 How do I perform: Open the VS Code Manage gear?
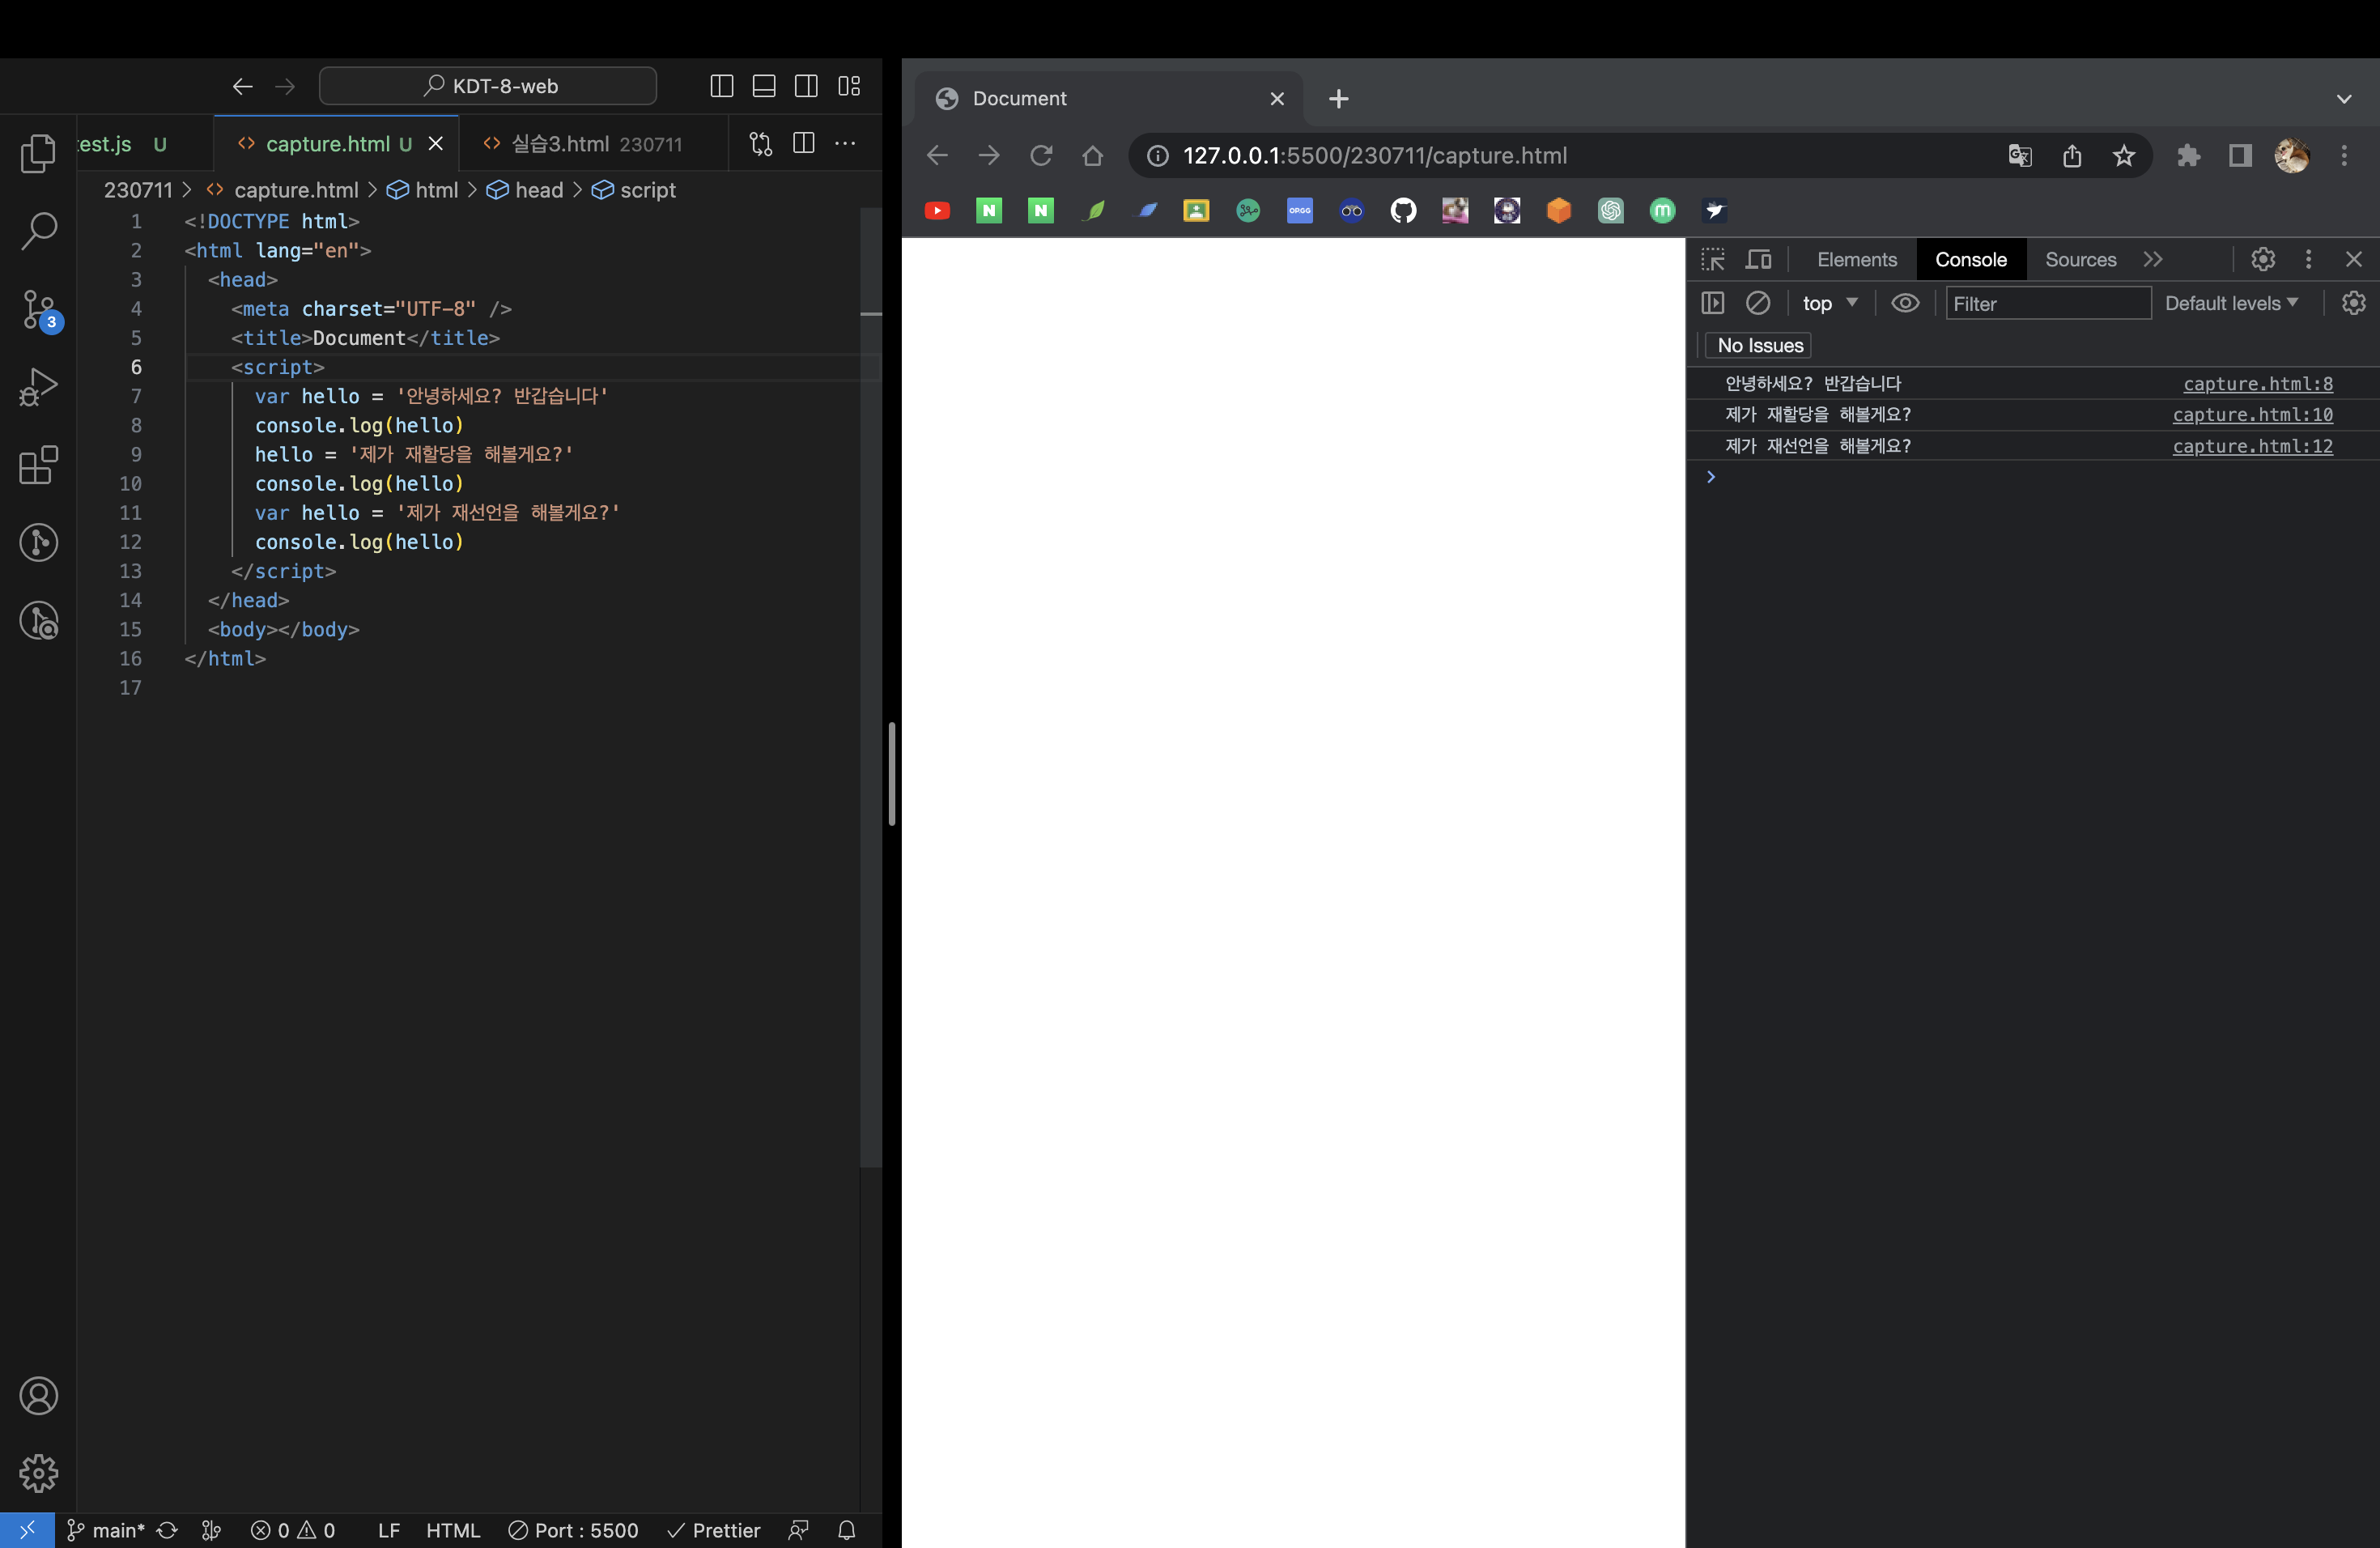pos(38,1473)
